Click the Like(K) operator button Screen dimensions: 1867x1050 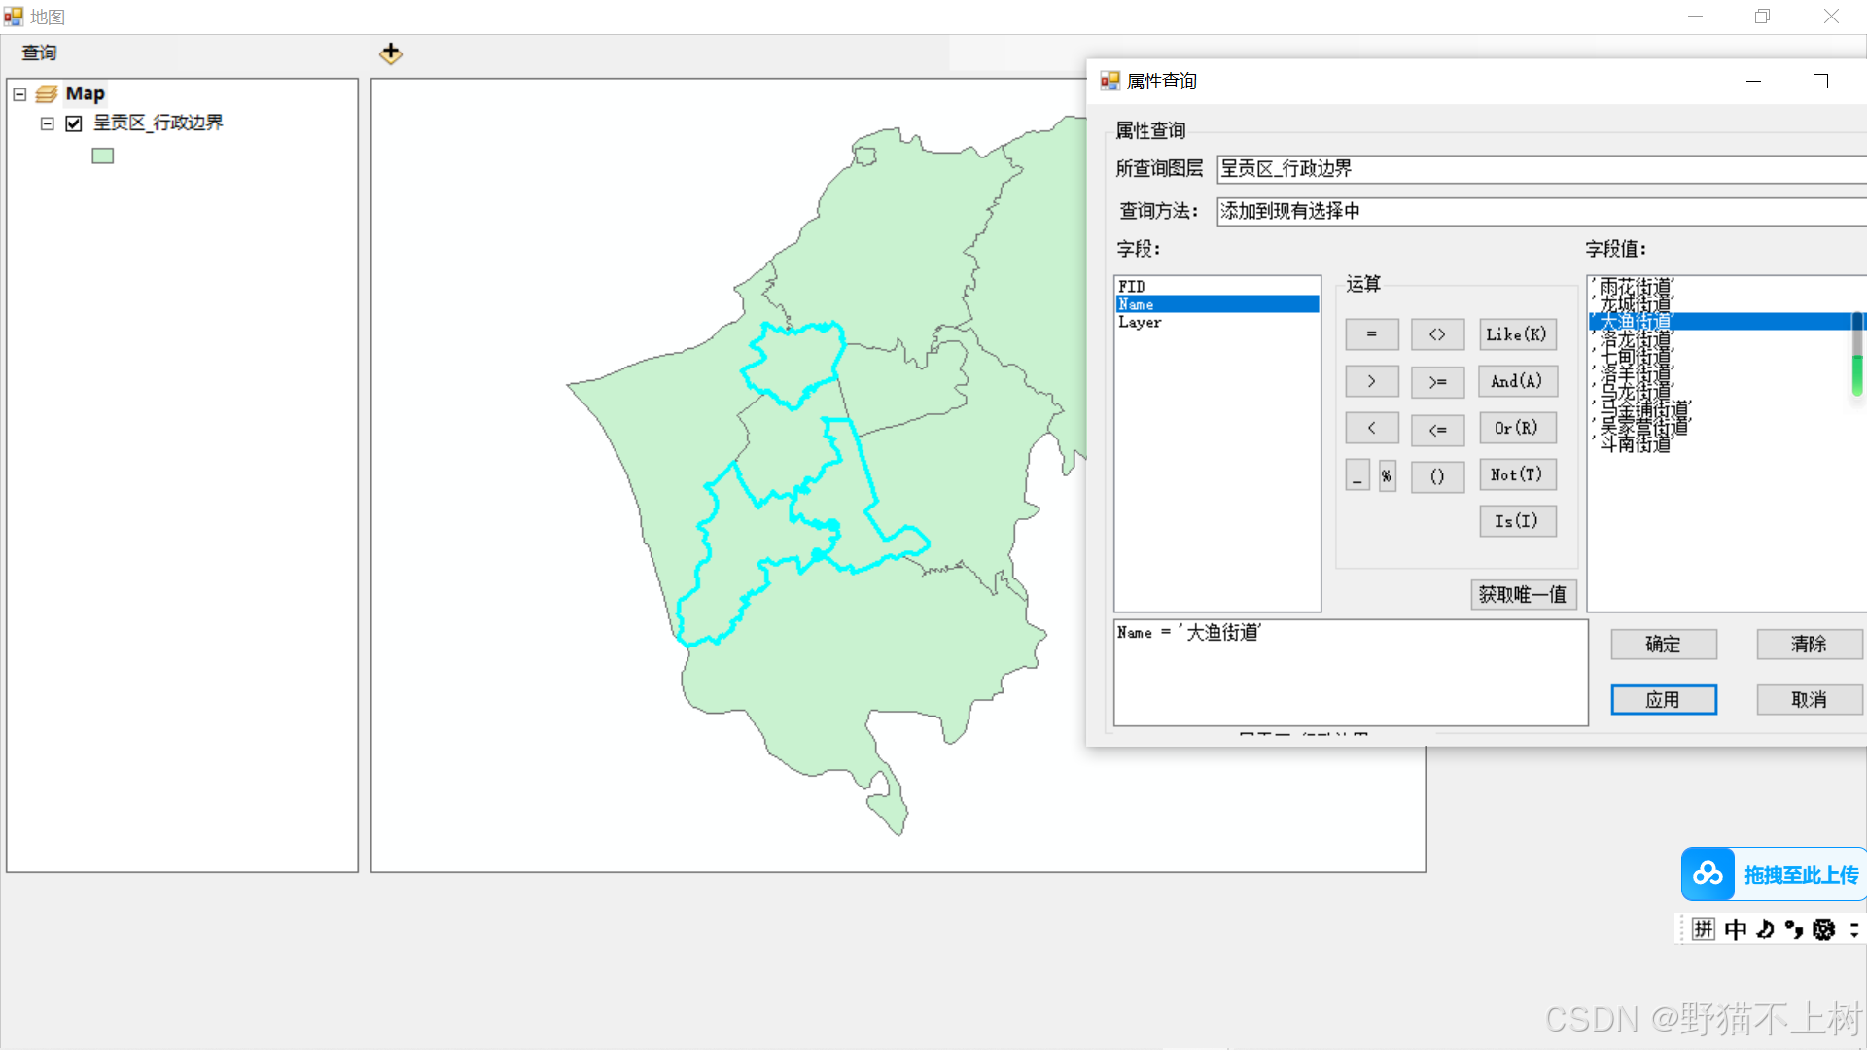(1517, 334)
